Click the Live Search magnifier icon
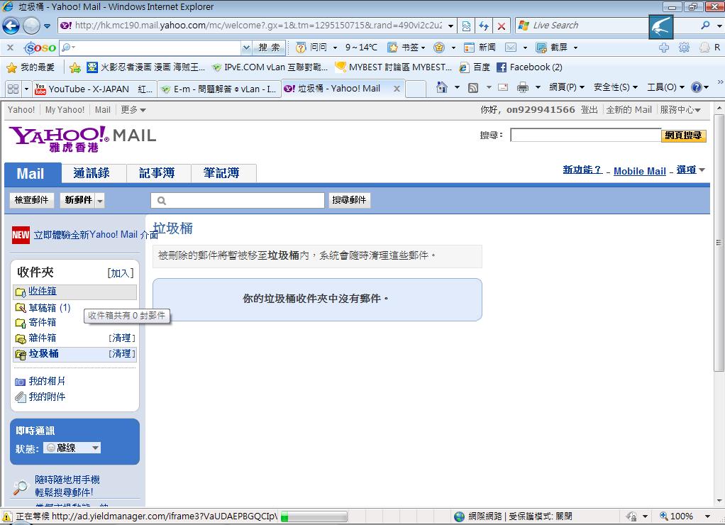 [705, 26]
